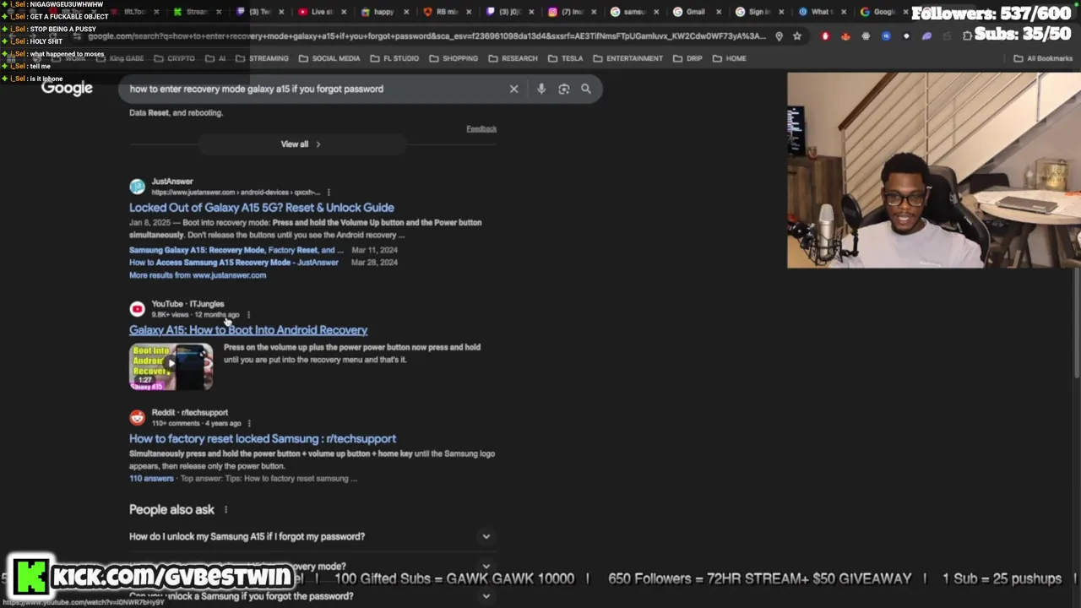Open the red extension icon in toolbar

tap(825, 36)
